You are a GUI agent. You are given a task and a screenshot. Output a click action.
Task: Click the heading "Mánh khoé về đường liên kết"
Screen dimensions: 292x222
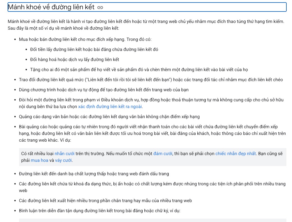coord(51,7)
